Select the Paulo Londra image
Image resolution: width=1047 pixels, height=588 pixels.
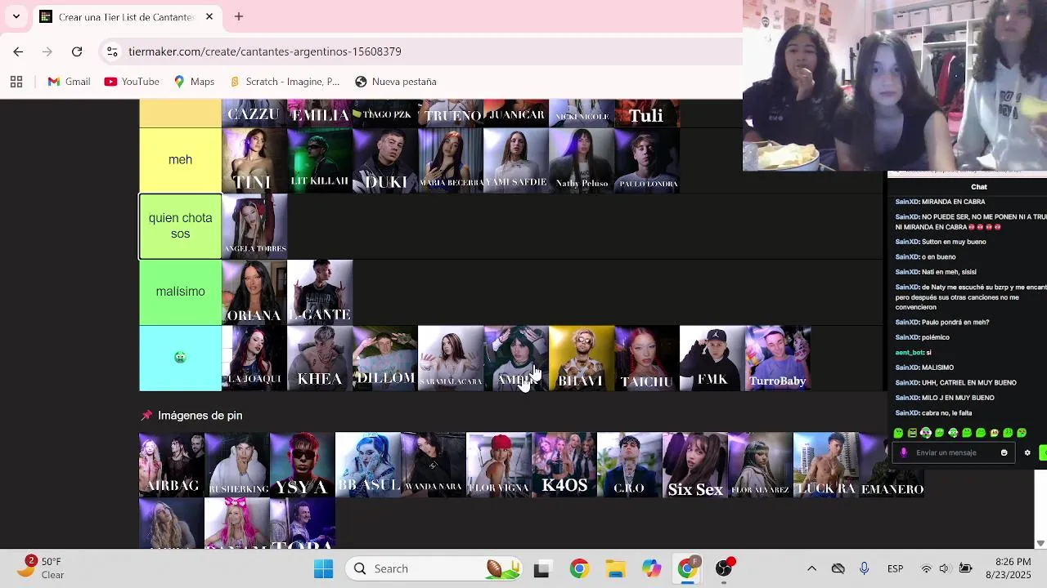[647, 160]
